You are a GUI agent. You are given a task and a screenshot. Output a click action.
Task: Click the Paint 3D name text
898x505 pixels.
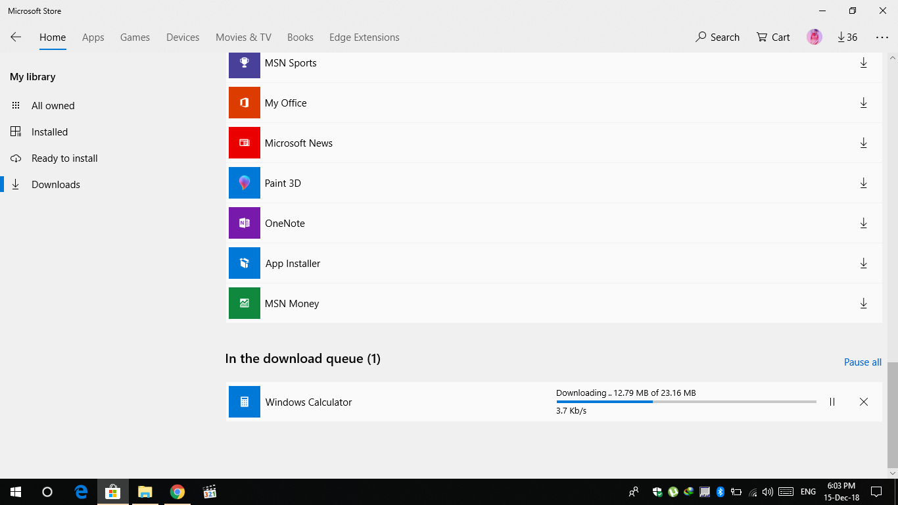[283, 183]
